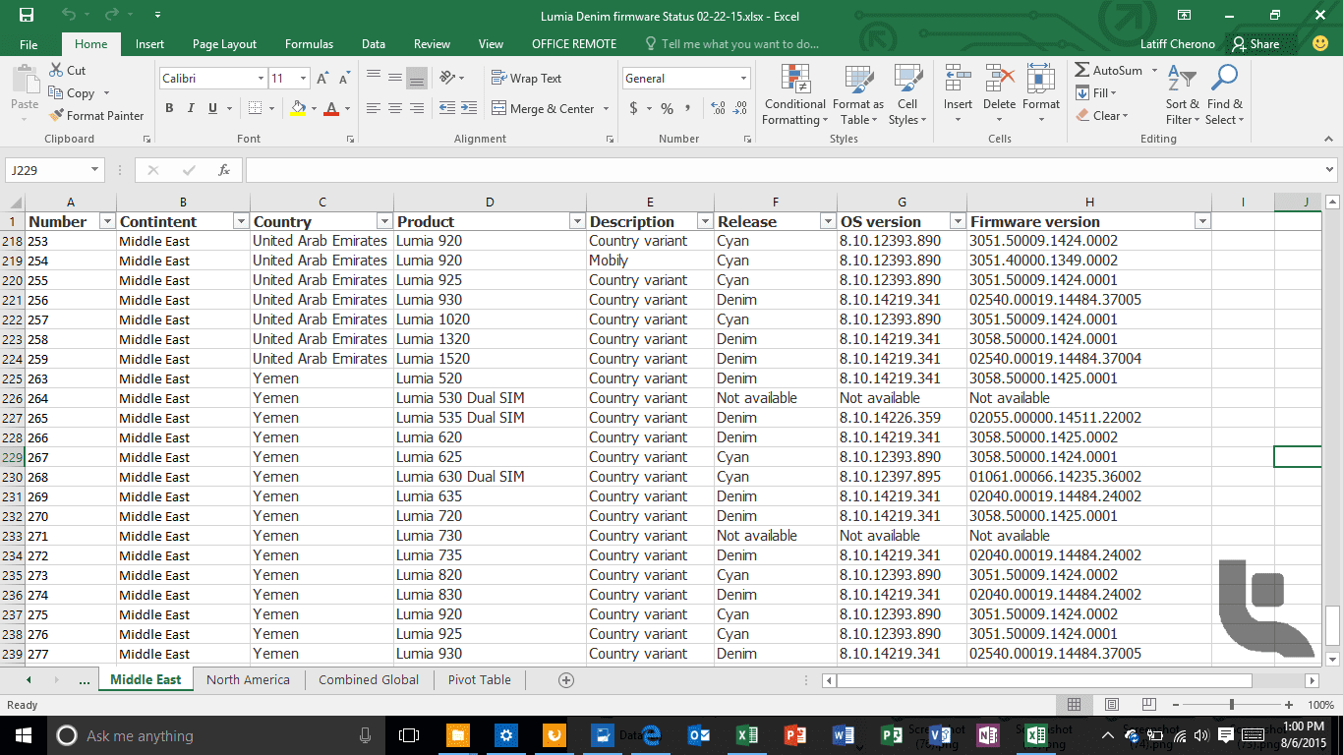This screenshot has width=1343, height=755.
Task: Open the Product column filter dropdown
Action: click(x=577, y=222)
